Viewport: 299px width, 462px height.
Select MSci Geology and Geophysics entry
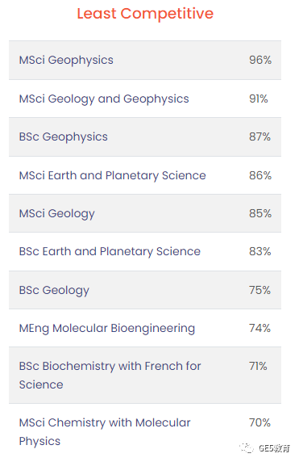(x=104, y=99)
